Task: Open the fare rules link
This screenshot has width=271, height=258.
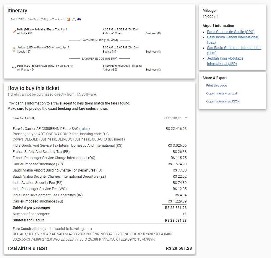Action: [x=85, y=129]
